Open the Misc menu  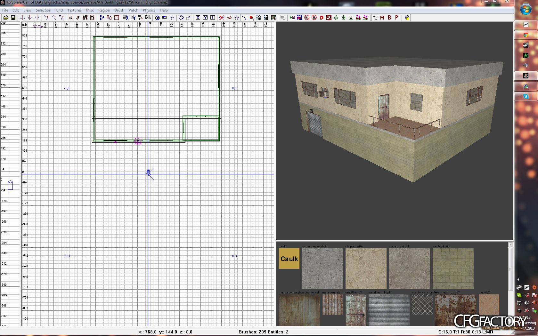[90, 10]
